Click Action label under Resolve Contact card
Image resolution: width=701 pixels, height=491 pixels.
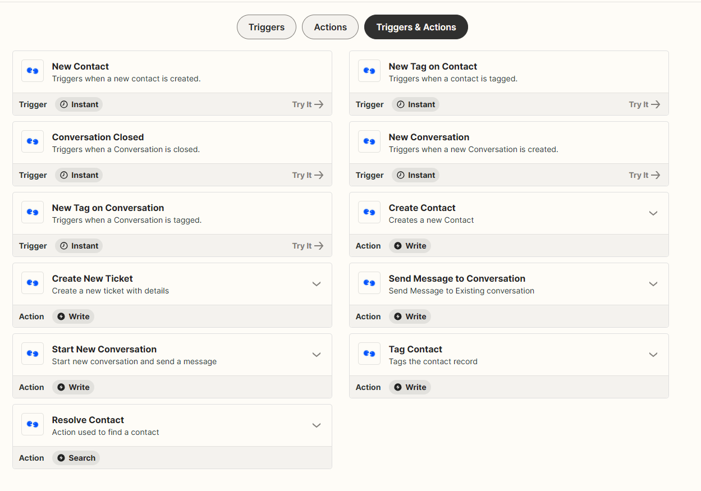click(x=31, y=458)
